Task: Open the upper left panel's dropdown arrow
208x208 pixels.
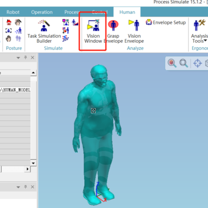Action: [x=18, y=58]
